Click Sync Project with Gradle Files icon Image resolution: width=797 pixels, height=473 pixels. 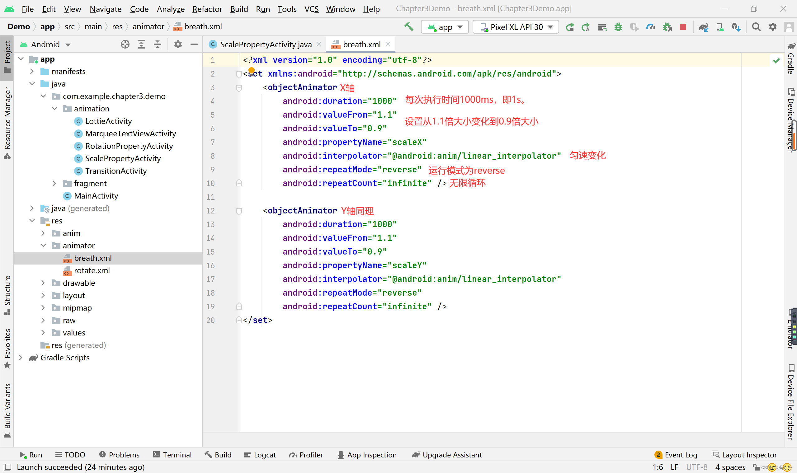point(703,27)
